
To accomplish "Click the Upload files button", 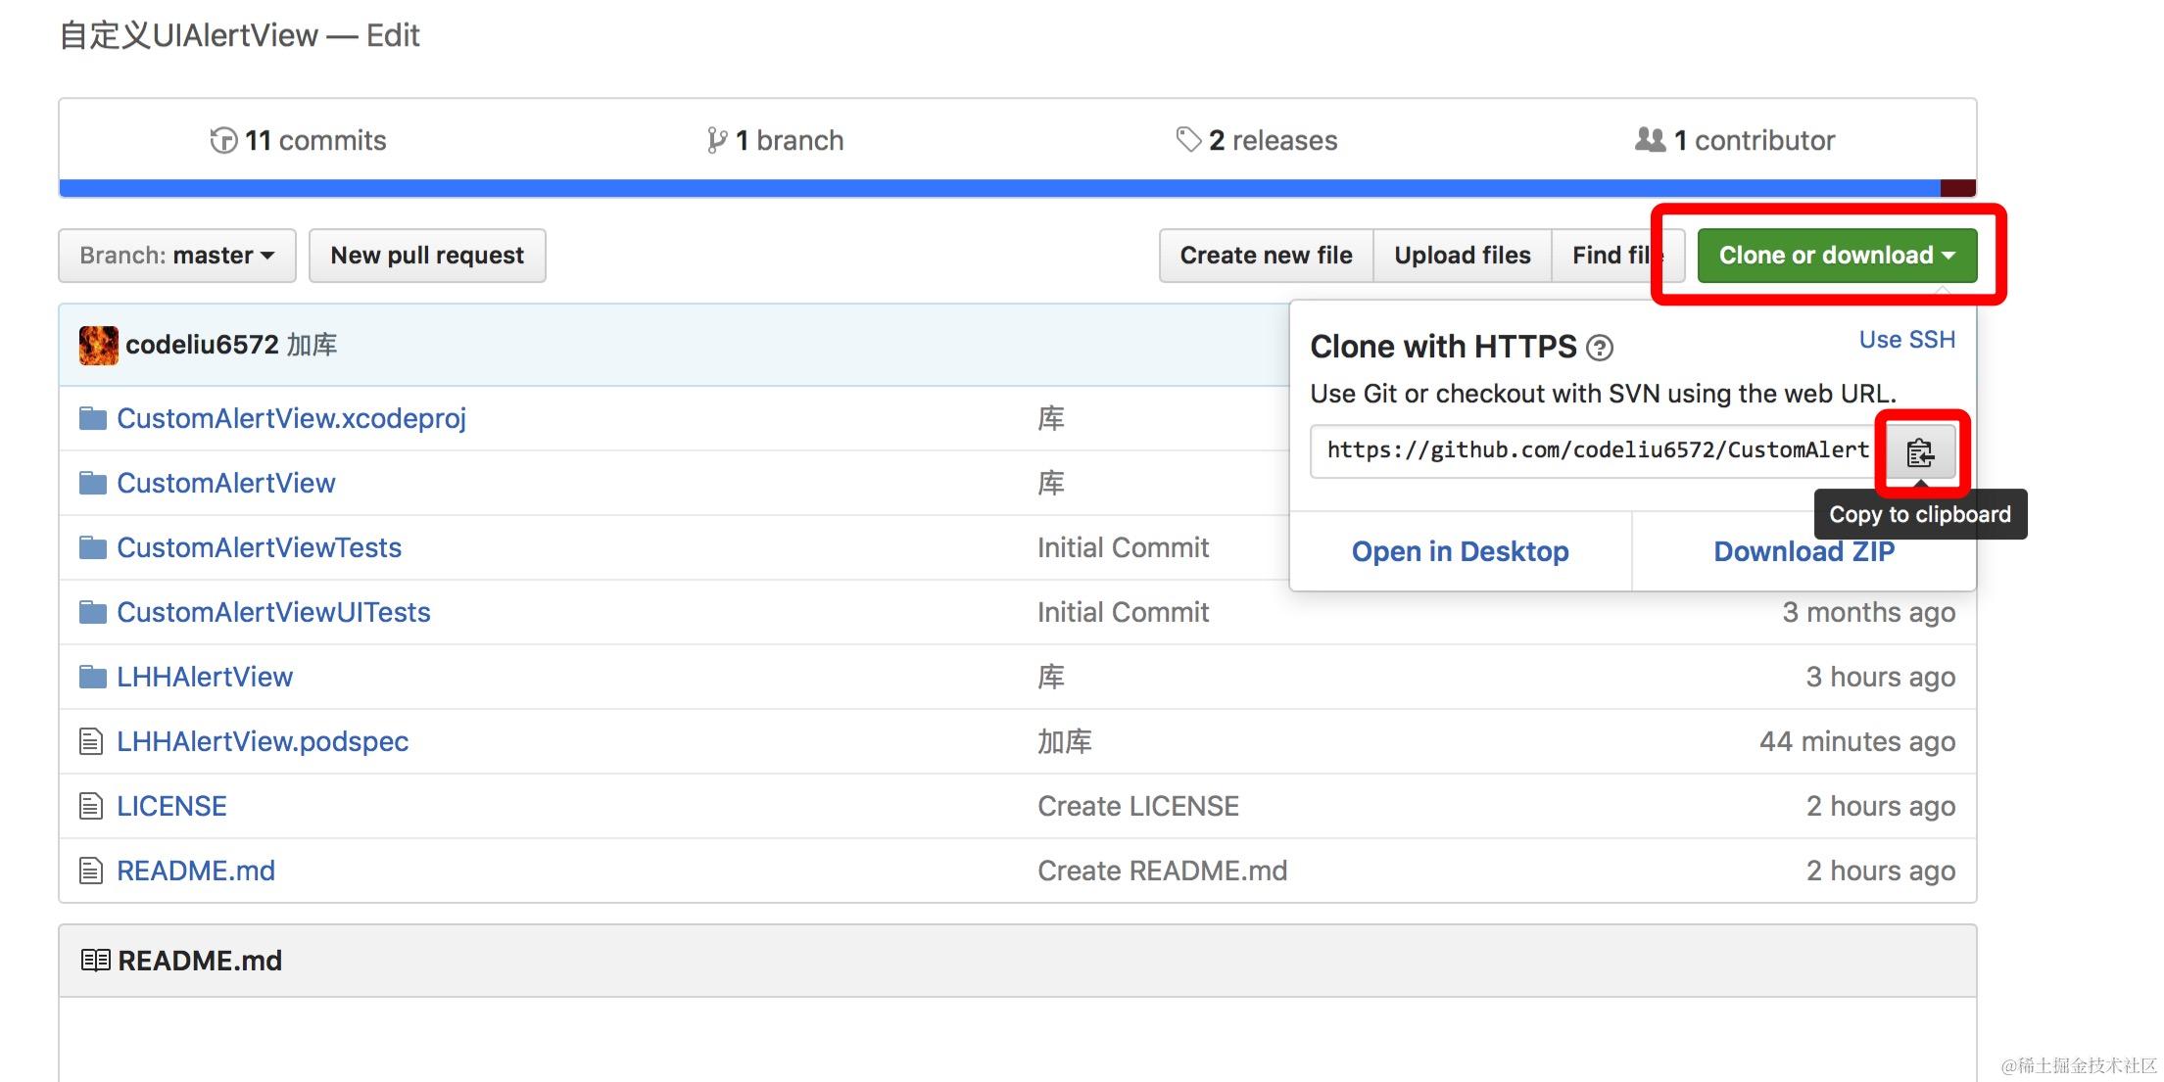I will pyautogui.click(x=1462, y=256).
